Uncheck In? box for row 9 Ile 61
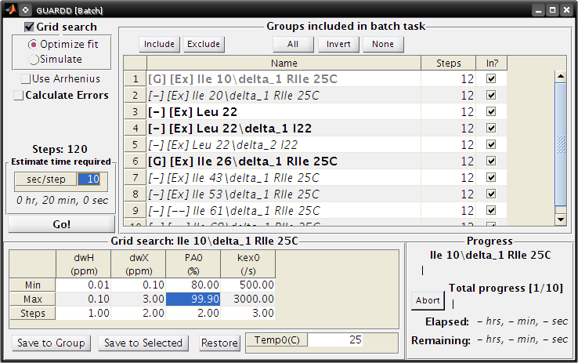This screenshot has height=363, width=578. coord(491,210)
